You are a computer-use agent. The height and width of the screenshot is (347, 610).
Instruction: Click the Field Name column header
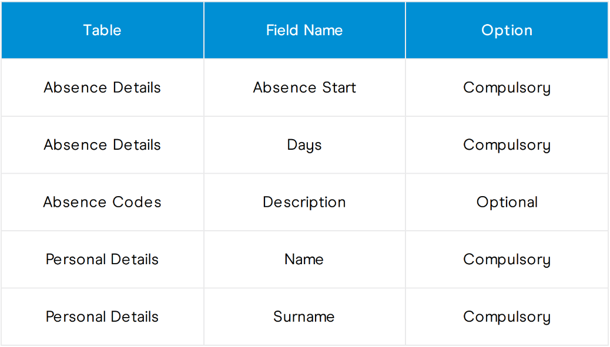[x=304, y=31]
